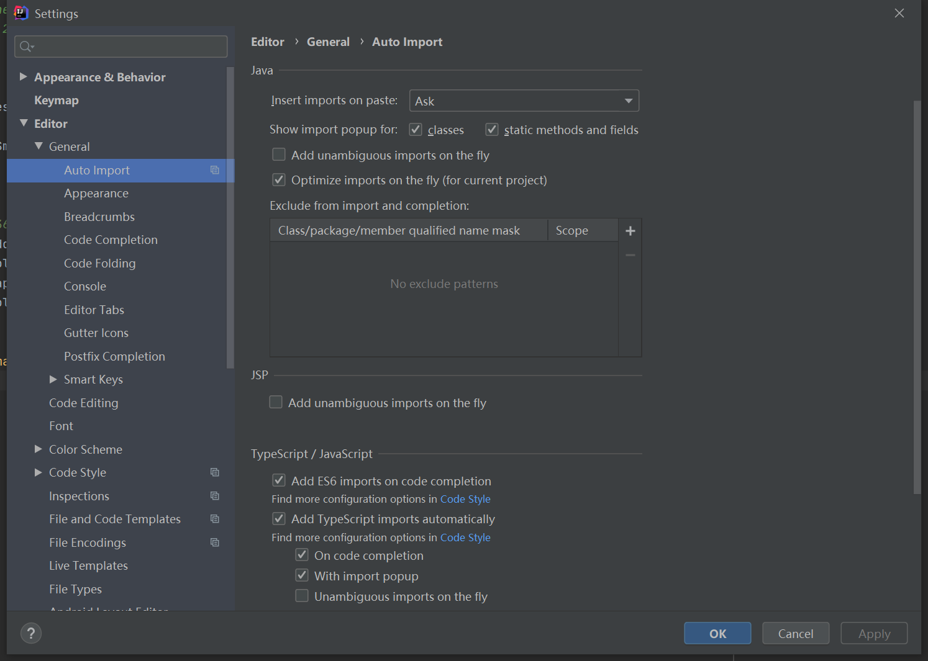Image resolution: width=928 pixels, height=661 pixels.
Task: Click Editor in the breadcrumb path
Action: pos(268,42)
